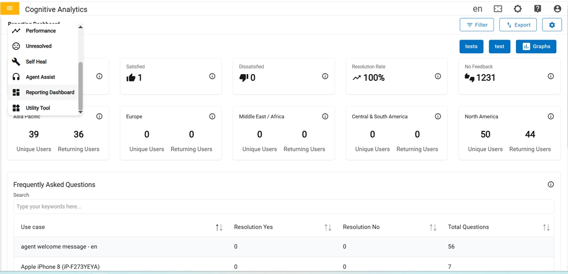Select Self Heal in sidebar menu
This screenshot has height=274, width=568.
(x=36, y=62)
